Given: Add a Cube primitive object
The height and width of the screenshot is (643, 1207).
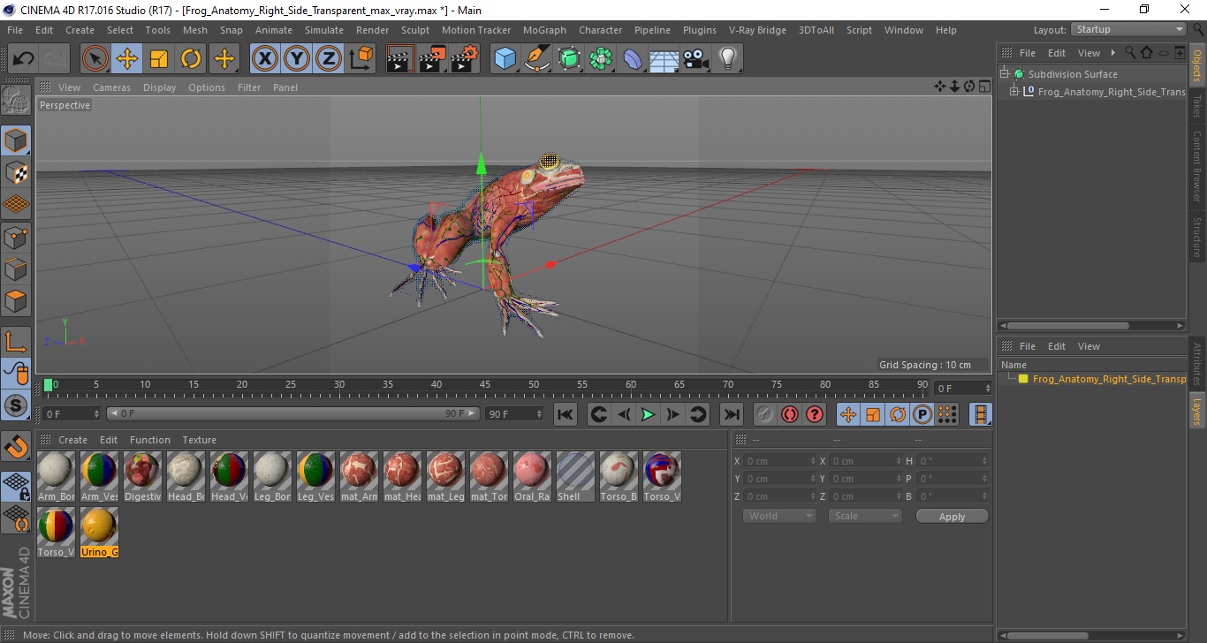Looking at the screenshot, I should (x=505, y=59).
